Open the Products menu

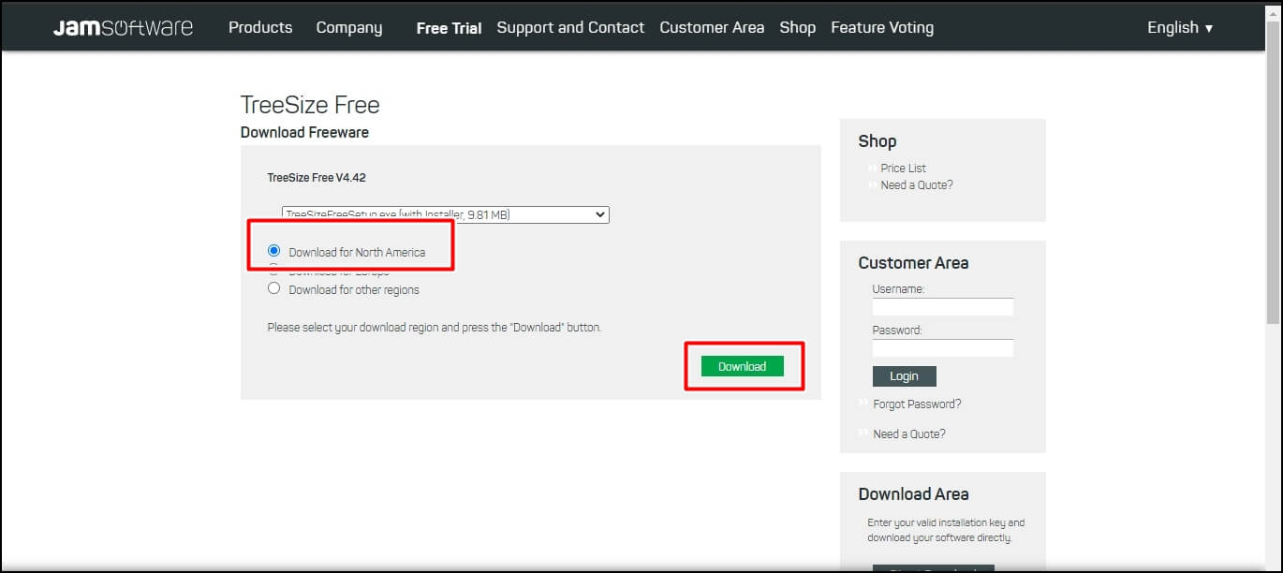[260, 27]
